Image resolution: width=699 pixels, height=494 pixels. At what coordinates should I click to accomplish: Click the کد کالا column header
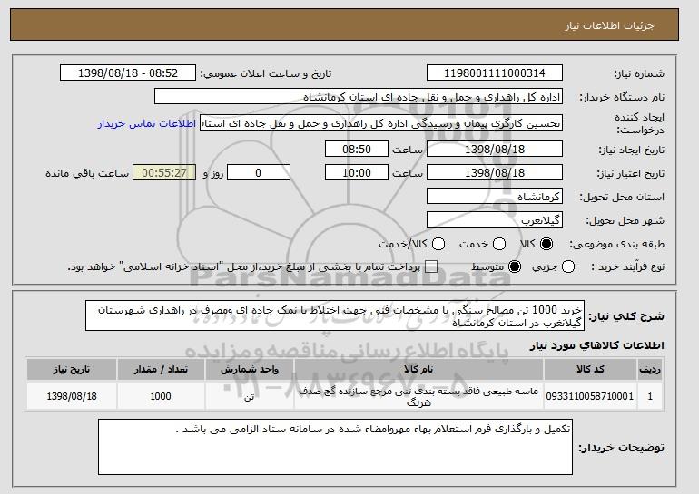coord(590,370)
